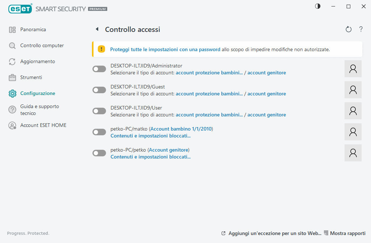The width and height of the screenshot is (371, 243).
Task: Click account genitore link for Administrator
Action: (266, 73)
